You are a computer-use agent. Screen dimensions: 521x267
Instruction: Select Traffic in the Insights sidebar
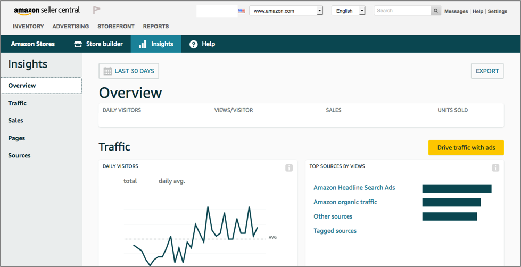point(18,103)
